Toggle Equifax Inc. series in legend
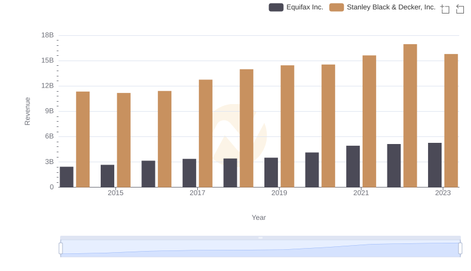The image size is (471, 271). [276, 7]
